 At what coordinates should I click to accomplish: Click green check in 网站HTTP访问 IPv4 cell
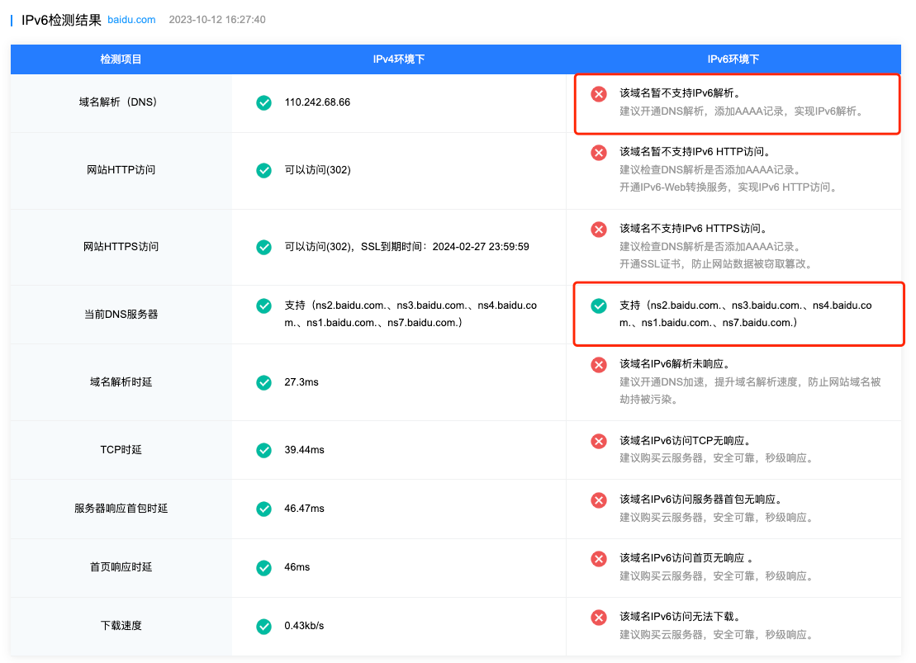pos(263,170)
